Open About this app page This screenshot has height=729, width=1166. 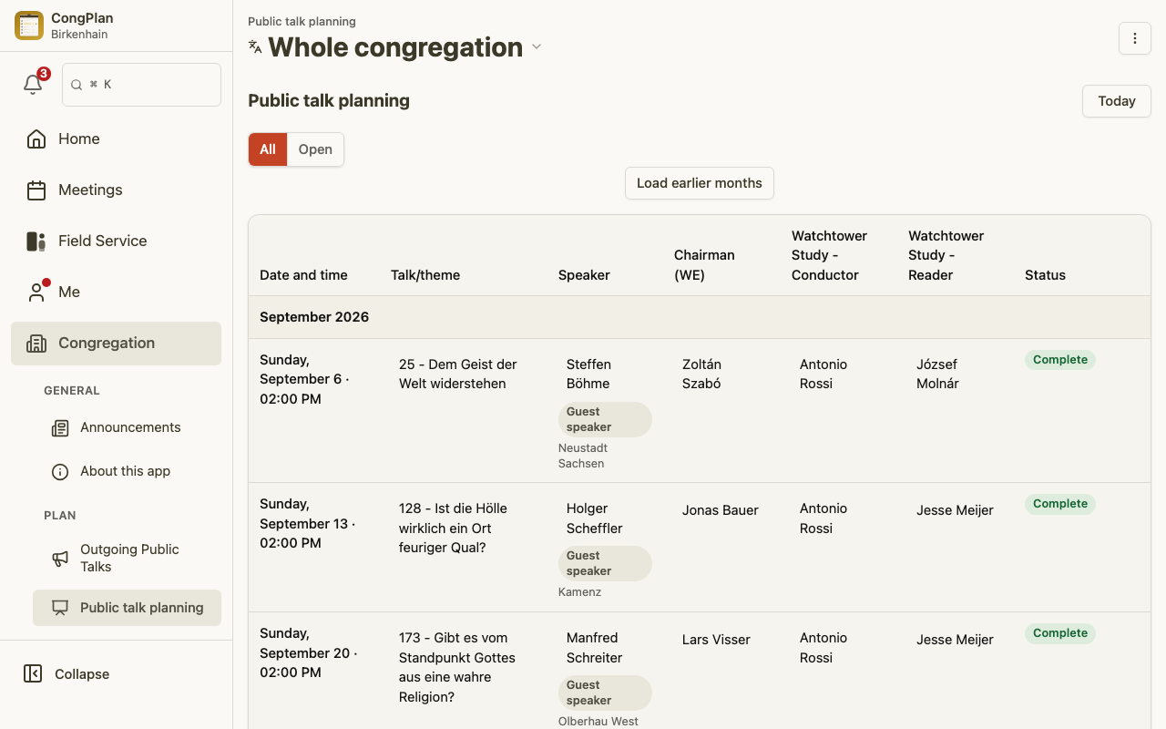[127, 471]
